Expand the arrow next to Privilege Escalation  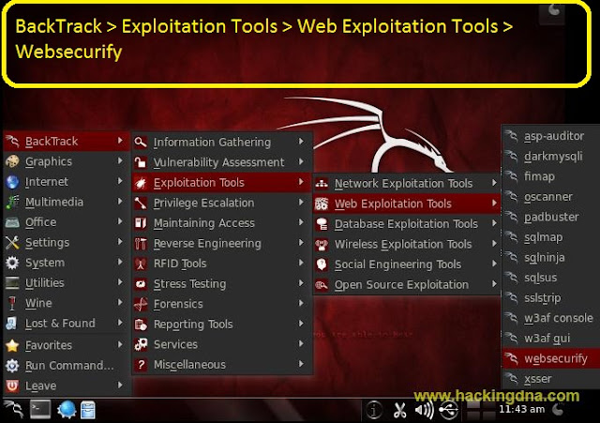tap(302, 203)
